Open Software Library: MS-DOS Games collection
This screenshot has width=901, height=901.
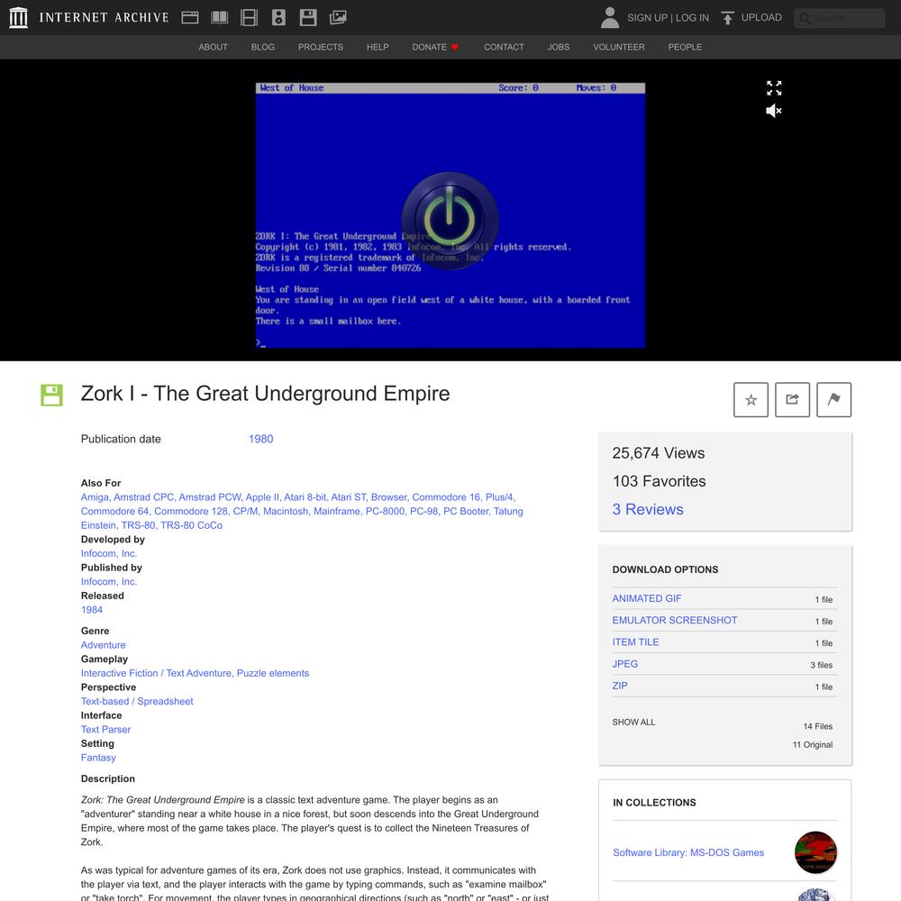[688, 852]
